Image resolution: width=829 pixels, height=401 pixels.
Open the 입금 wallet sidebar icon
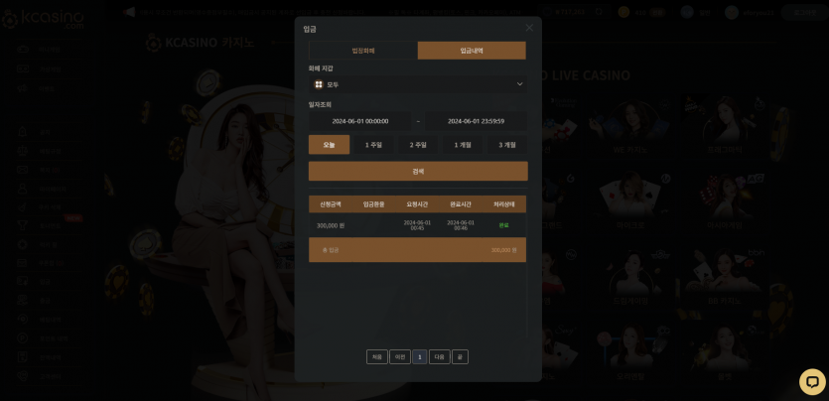[x=23, y=282]
